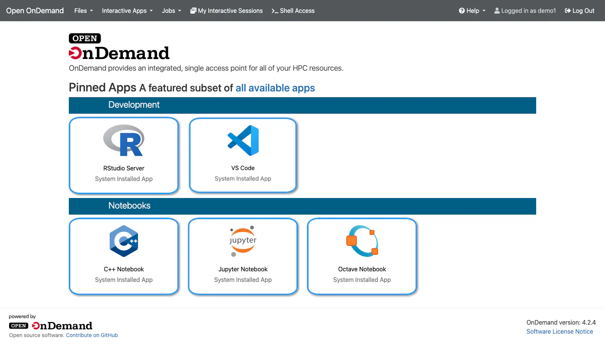Open the Software License Notice link
This screenshot has width=605, height=345.
point(560,331)
